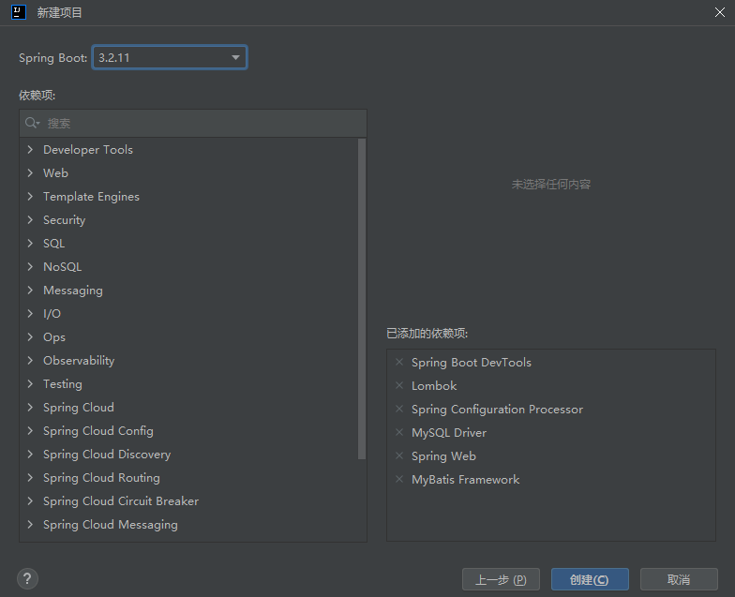The width and height of the screenshot is (735, 597).
Task: Close the 新建项目 dialog
Action: (x=720, y=12)
